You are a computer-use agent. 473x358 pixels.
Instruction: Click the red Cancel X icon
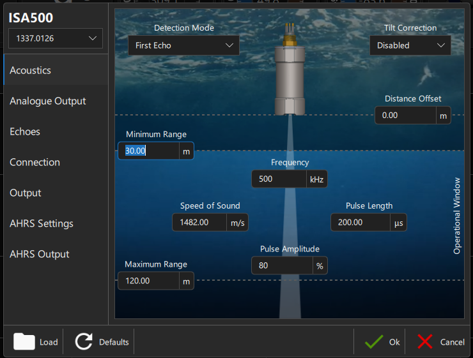click(425, 341)
